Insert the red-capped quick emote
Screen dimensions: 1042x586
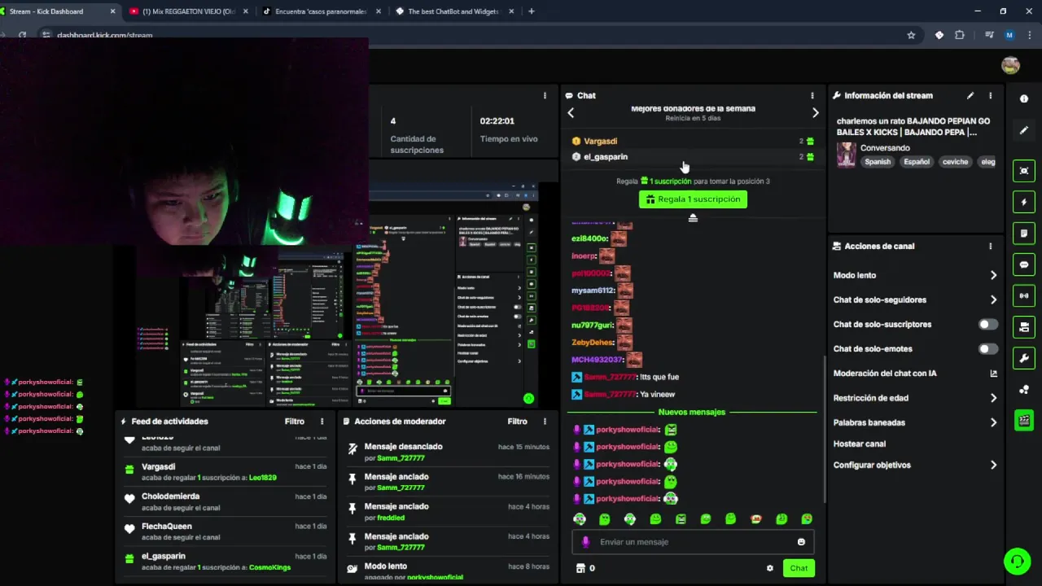(755, 518)
